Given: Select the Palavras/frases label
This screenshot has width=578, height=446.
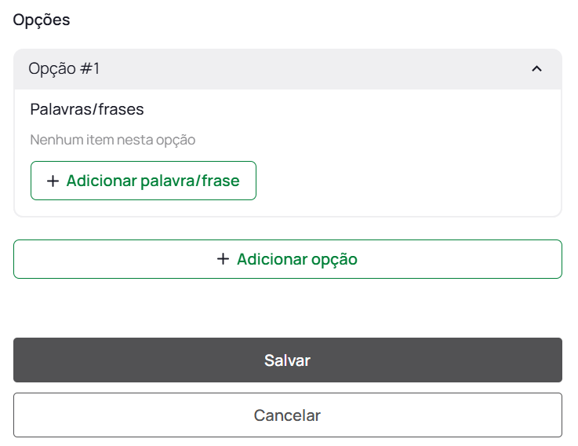Looking at the screenshot, I should coord(87,109).
